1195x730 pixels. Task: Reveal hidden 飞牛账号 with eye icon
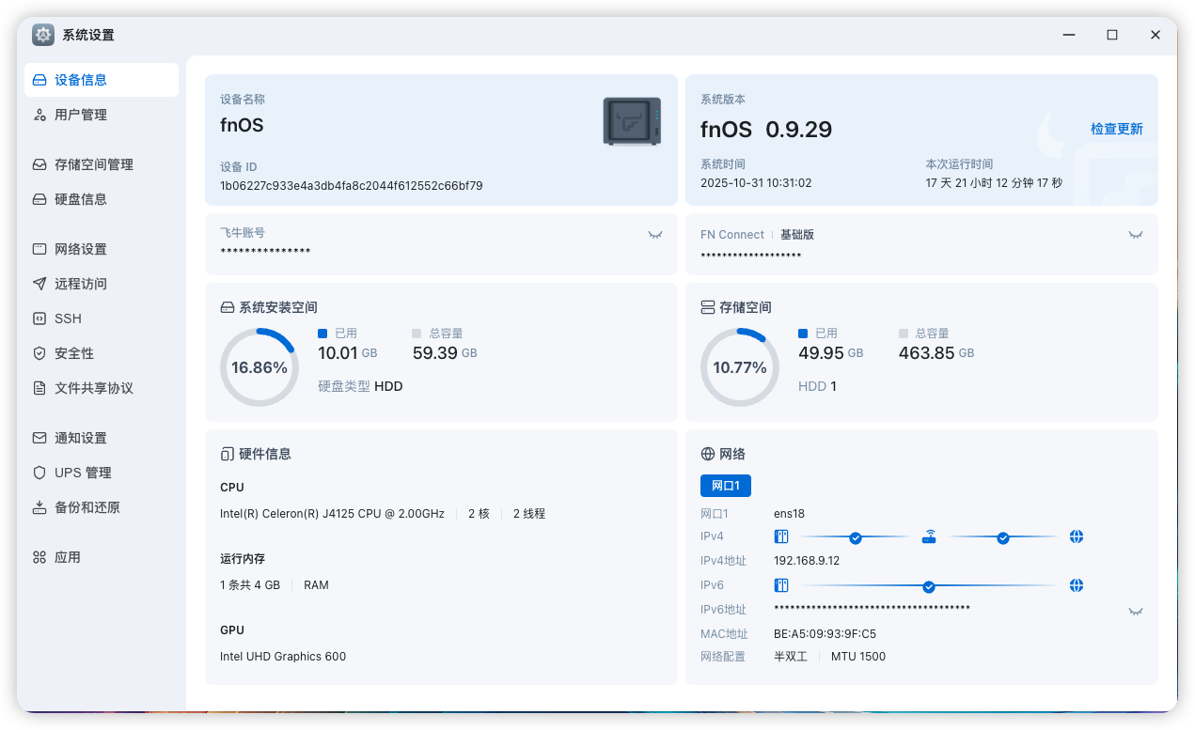click(655, 234)
